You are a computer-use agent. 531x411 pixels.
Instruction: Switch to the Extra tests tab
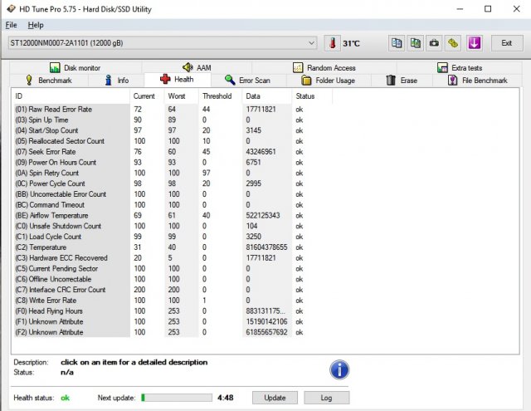pos(459,67)
